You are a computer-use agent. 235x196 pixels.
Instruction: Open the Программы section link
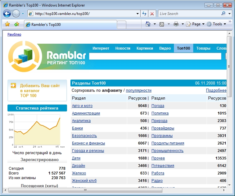point(162,136)
